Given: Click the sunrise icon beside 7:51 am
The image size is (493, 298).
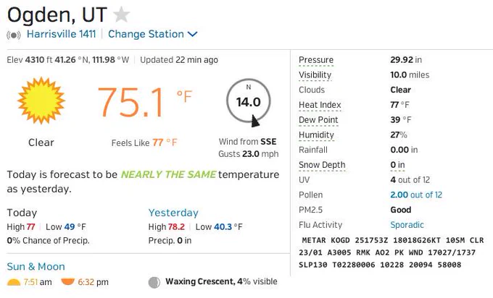Looking at the screenshot, I should (x=14, y=282).
